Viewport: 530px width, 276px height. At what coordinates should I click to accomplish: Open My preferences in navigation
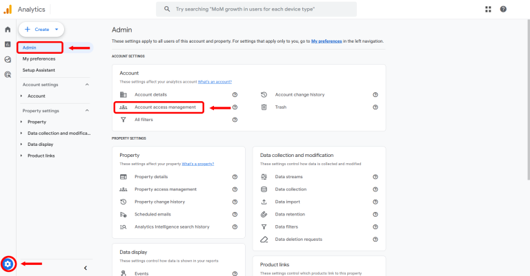tap(39, 59)
